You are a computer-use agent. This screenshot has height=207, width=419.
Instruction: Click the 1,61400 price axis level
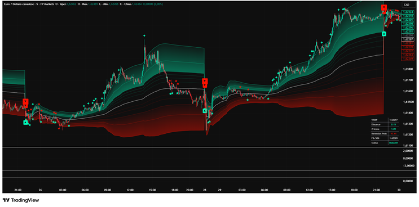tap(408, 113)
